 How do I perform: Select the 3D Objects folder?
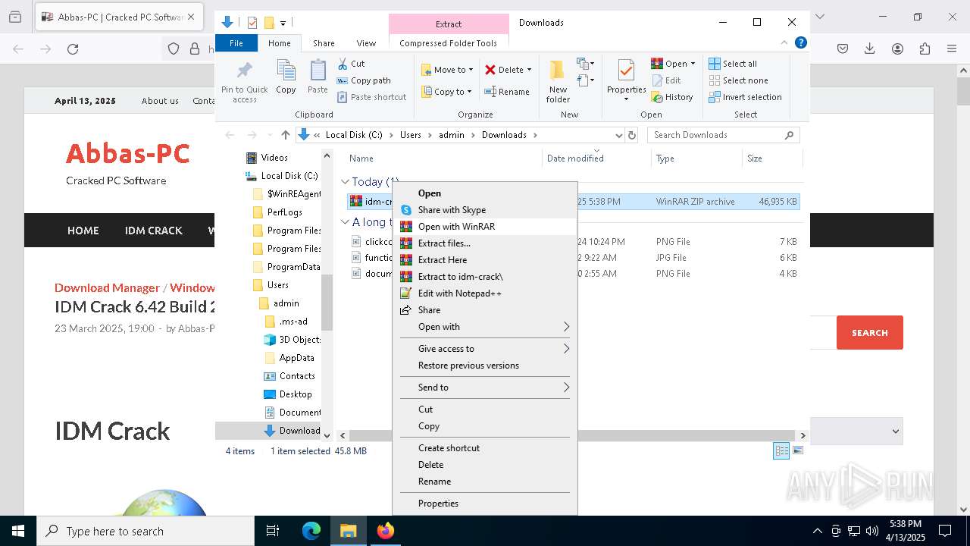[293, 340]
